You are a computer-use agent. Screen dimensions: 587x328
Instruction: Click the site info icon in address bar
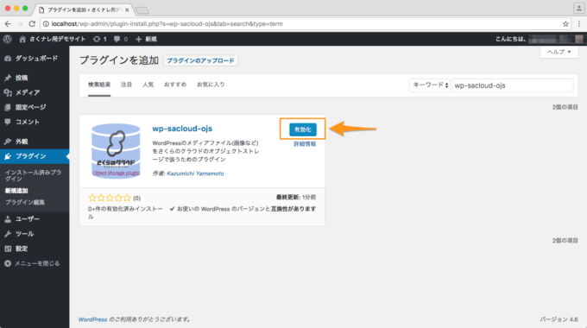point(46,24)
